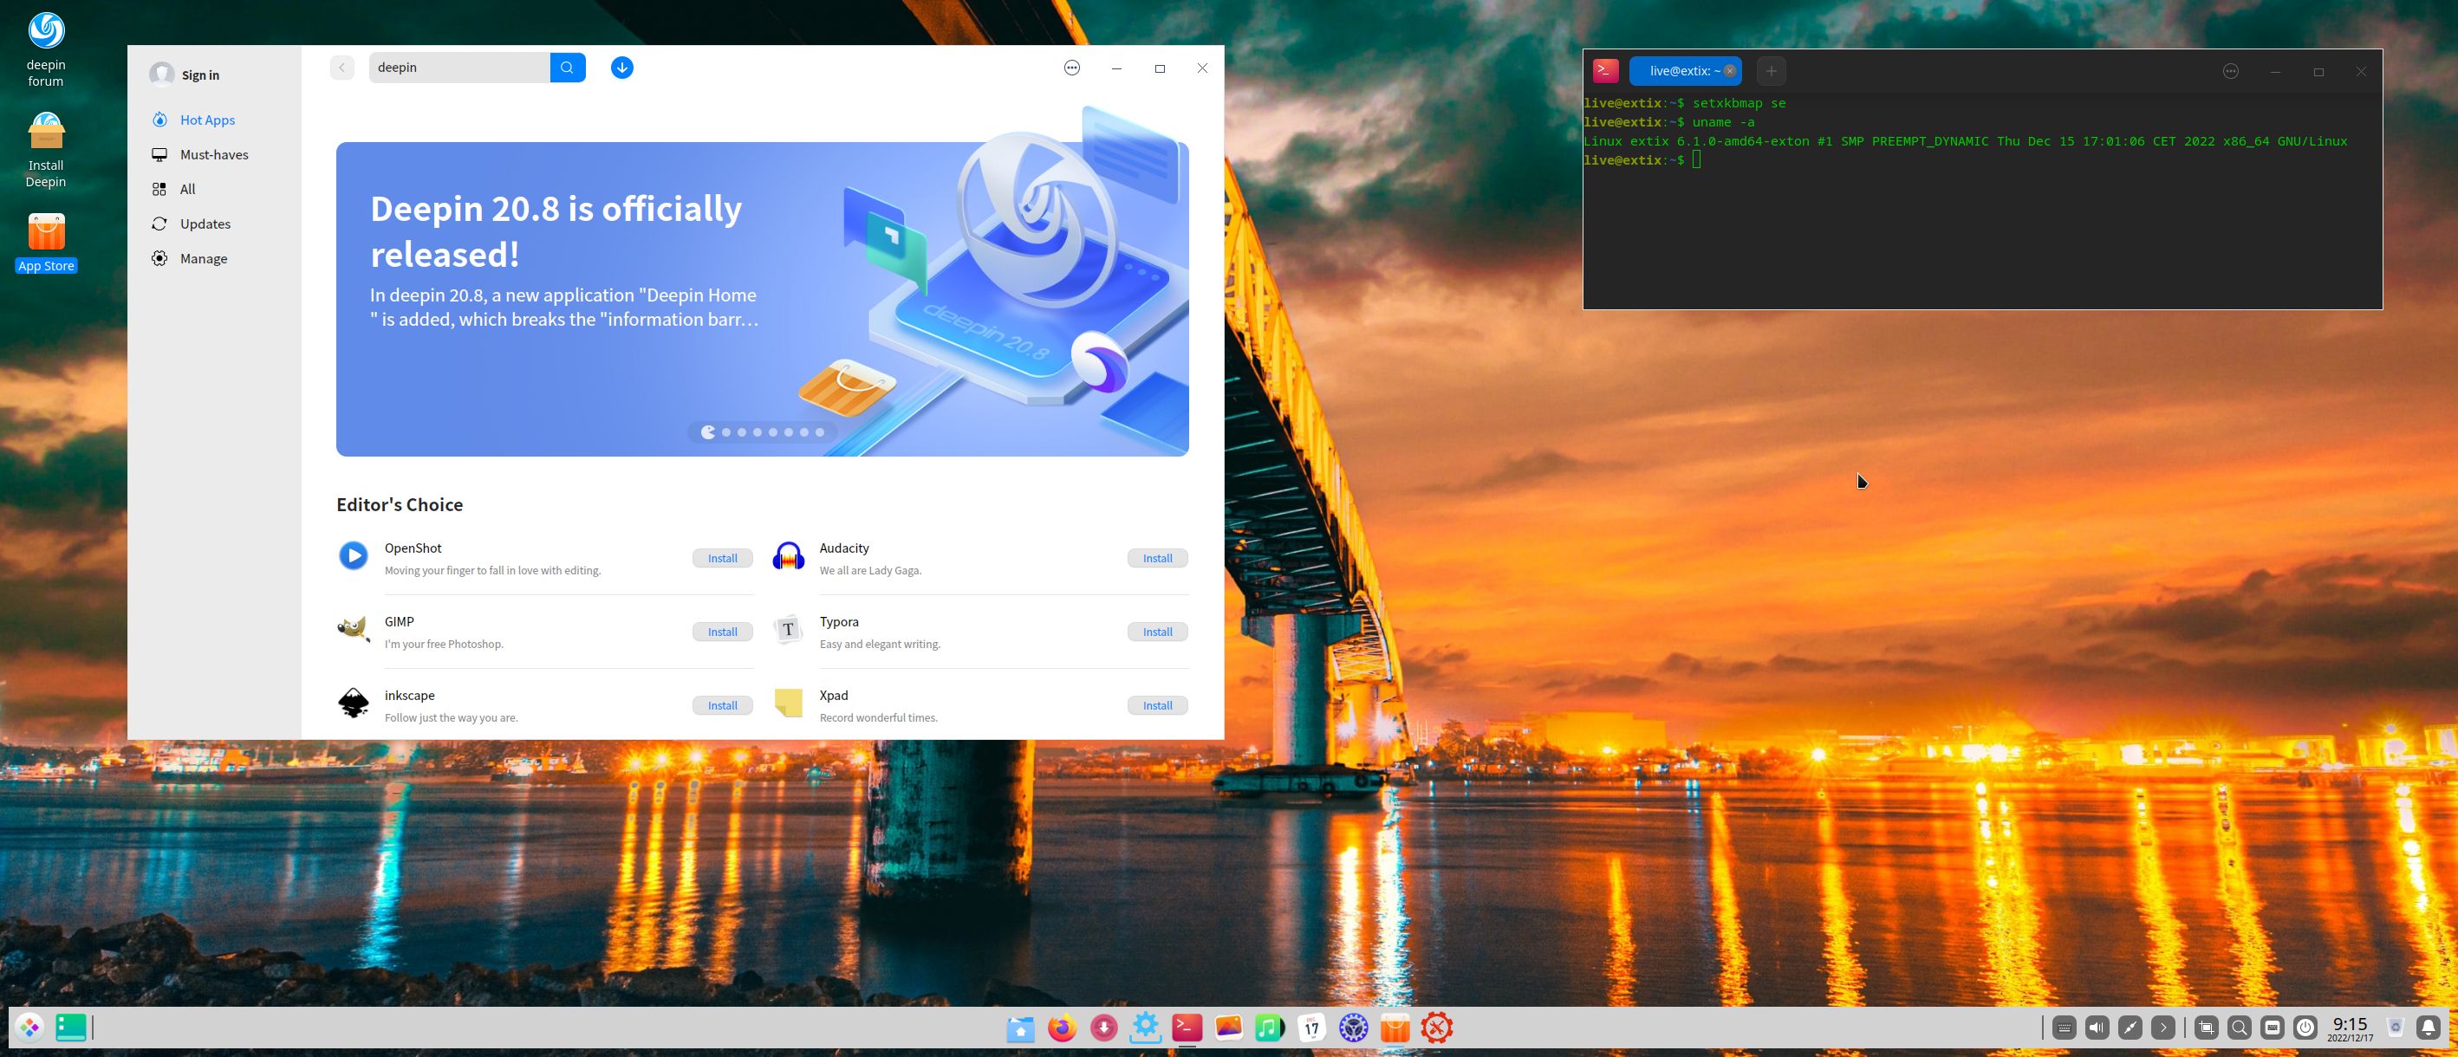Image resolution: width=2458 pixels, height=1057 pixels.
Task: Open App Store main menu (three dots)
Action: pyautogui.click(x=1072, y=68)
